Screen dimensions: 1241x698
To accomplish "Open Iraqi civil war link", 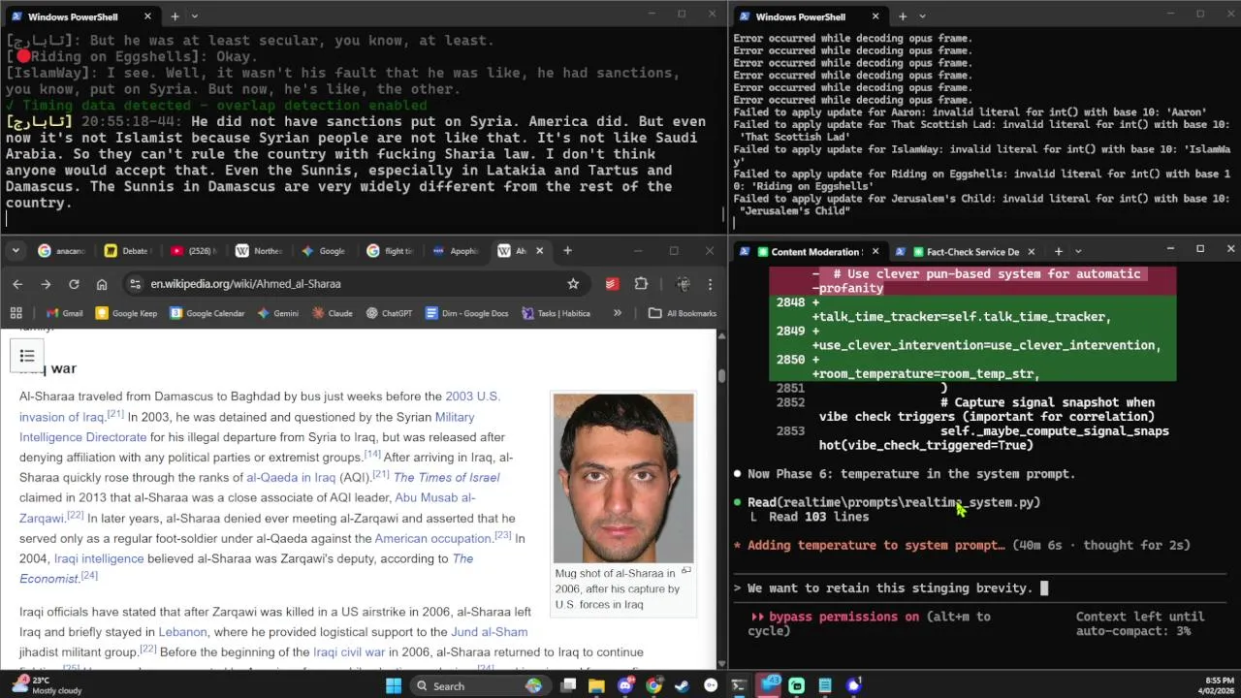I will coord(349,652).
